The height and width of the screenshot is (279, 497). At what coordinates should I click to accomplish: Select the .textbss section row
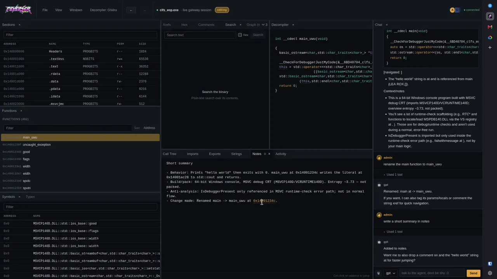point(80,59)
